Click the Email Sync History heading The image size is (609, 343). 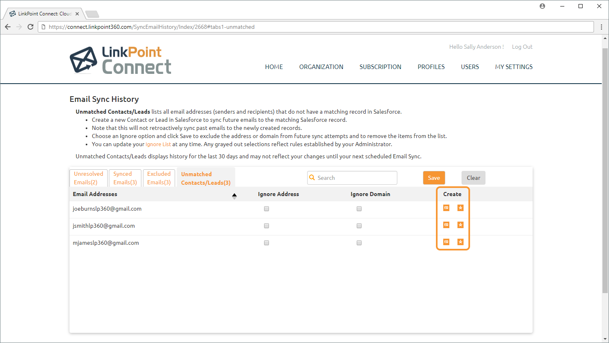[x=104, y=99]
